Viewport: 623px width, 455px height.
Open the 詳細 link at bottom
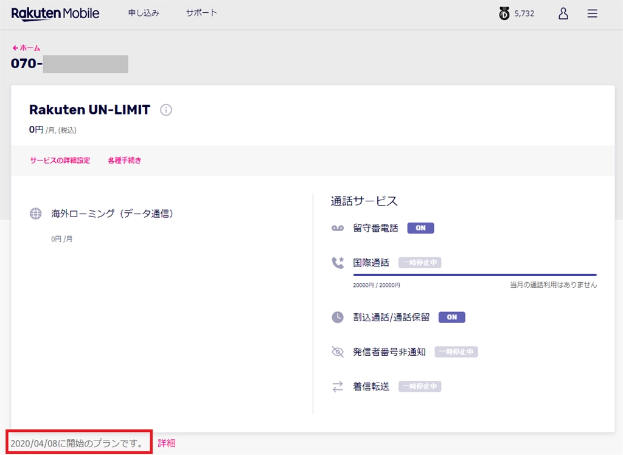167,443
